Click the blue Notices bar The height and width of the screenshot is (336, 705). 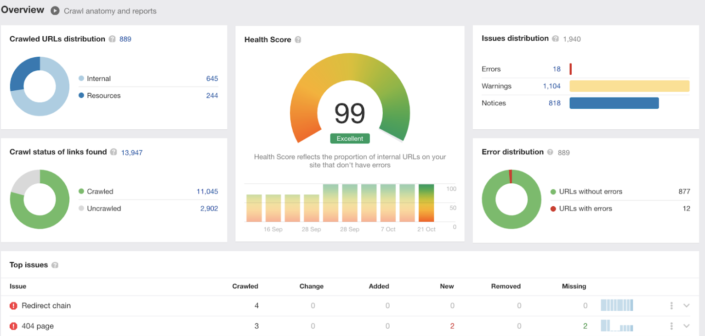point(614,103)
